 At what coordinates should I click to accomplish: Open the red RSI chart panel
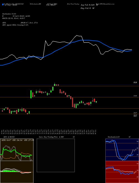(x=122, y=172)
